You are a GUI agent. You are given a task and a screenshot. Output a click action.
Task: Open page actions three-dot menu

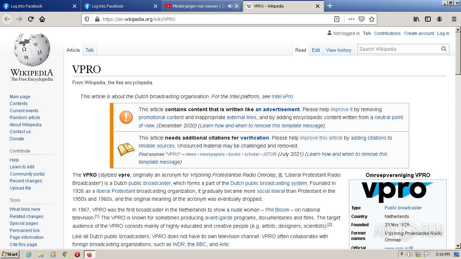pos(351,19)
